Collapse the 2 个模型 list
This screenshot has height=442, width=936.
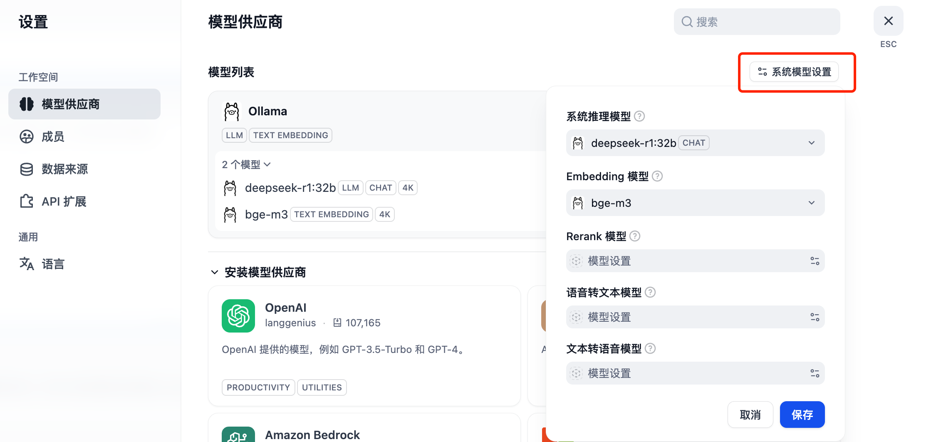(246, 165)
